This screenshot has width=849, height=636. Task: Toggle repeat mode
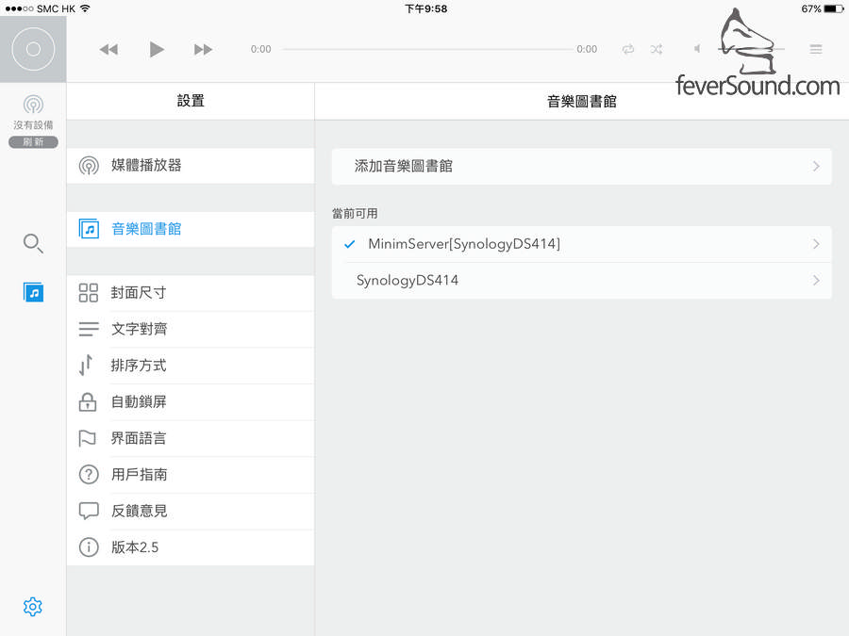[x=628, y=49]
